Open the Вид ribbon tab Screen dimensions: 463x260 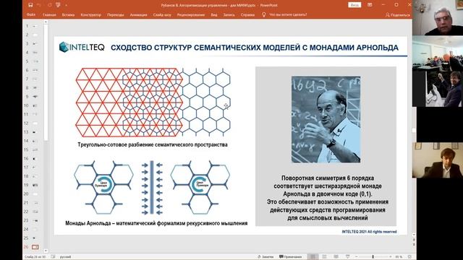pos(214,14)
